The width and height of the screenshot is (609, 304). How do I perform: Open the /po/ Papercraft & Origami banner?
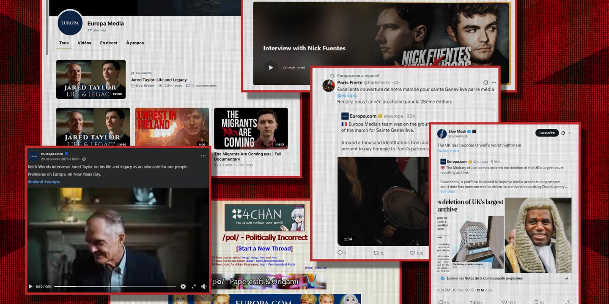pyautogui.click(x=269, y=282)
